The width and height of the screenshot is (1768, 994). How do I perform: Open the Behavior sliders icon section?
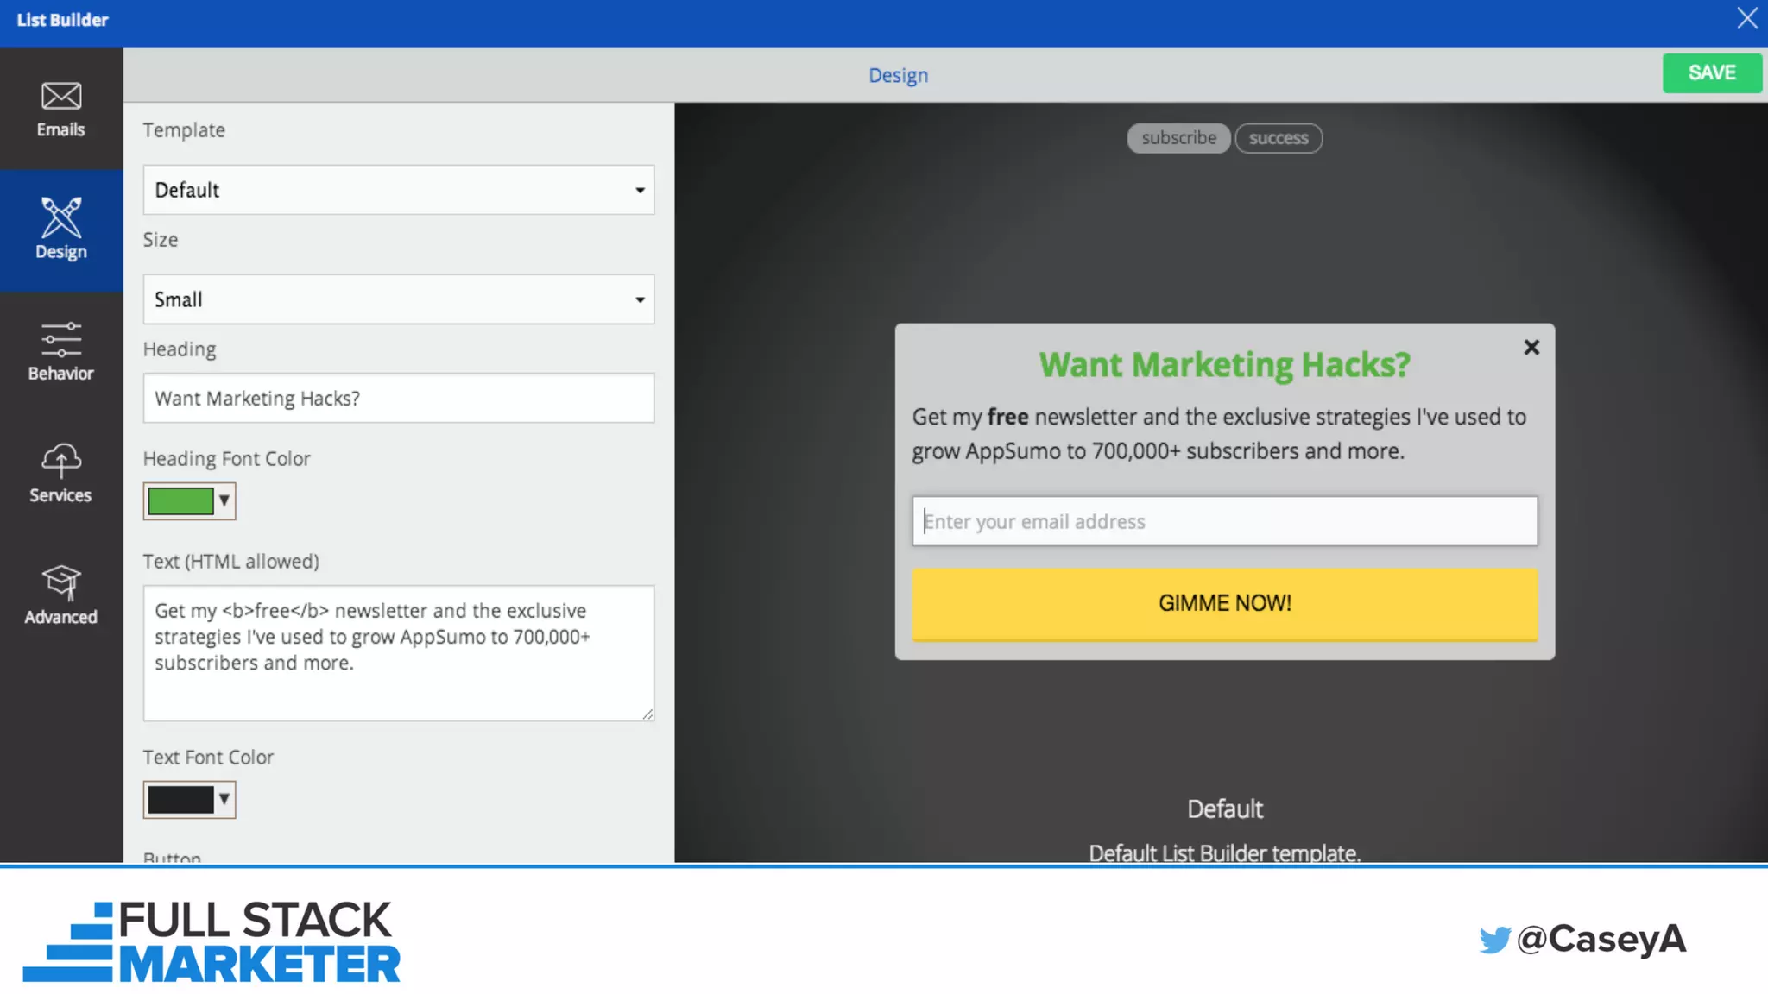(60, 339)
